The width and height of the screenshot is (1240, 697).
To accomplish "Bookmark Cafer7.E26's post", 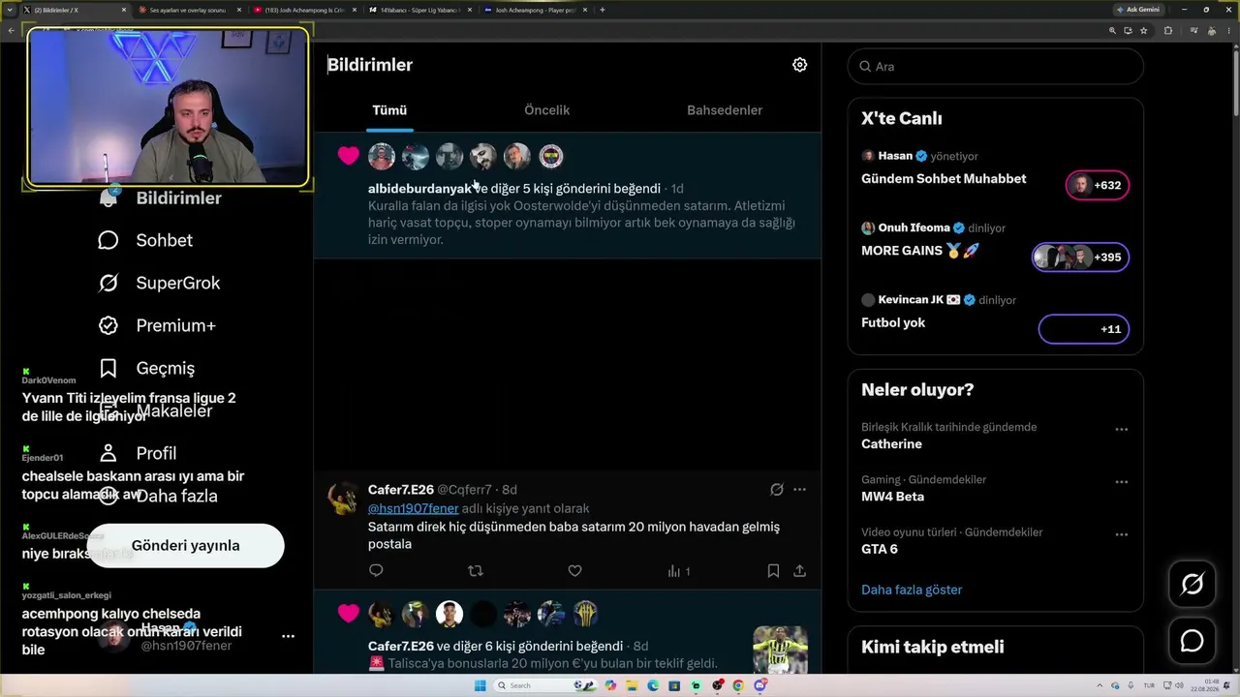I will coord(773,571).
